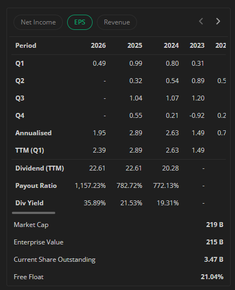Click the left arrow to go back

[201, 21]
